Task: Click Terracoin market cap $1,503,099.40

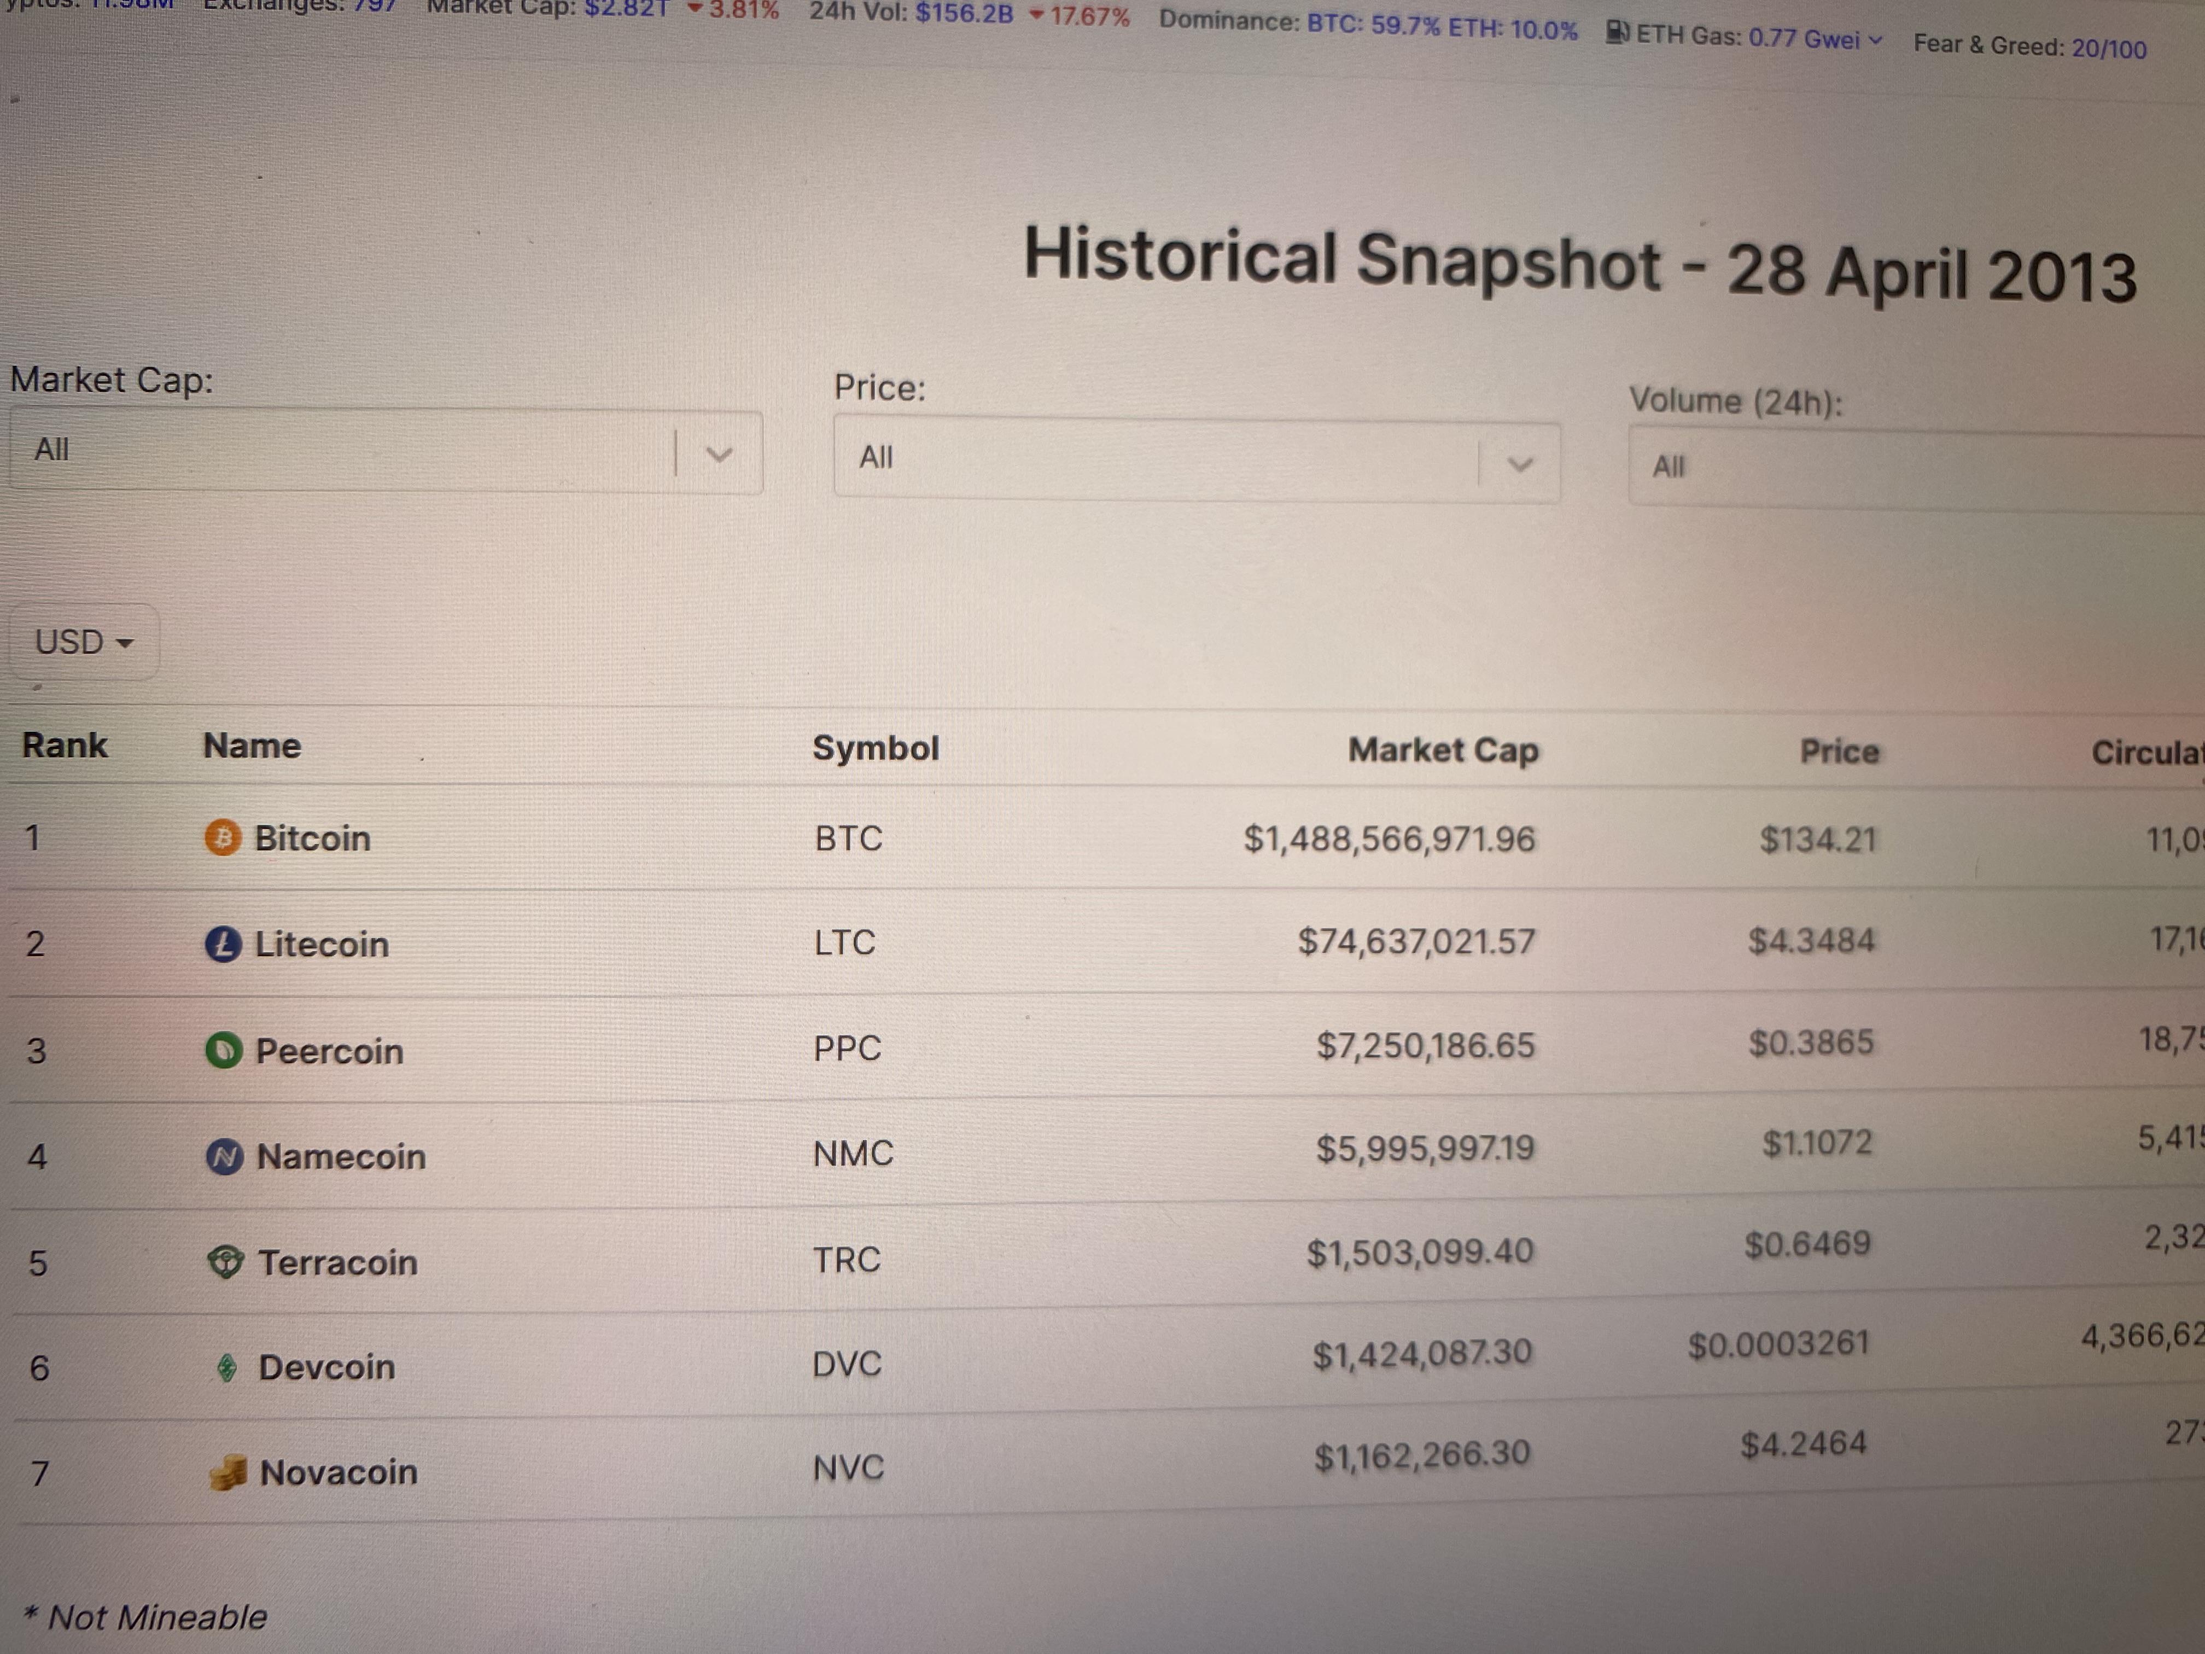Action: pos(1420,1252)
